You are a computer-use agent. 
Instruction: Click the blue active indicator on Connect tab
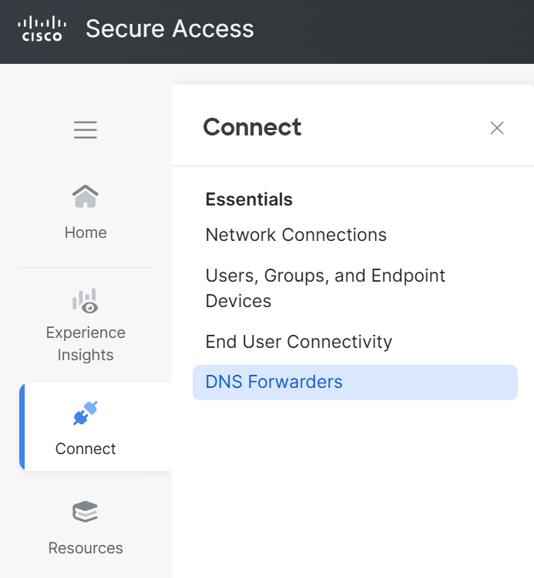22,426
